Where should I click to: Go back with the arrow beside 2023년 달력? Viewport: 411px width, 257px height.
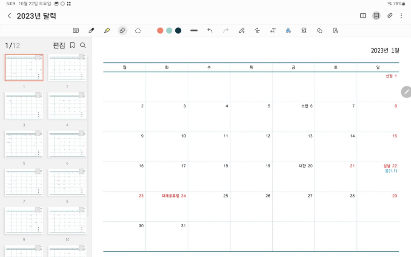pyautogui.click(x=9, y=16)
